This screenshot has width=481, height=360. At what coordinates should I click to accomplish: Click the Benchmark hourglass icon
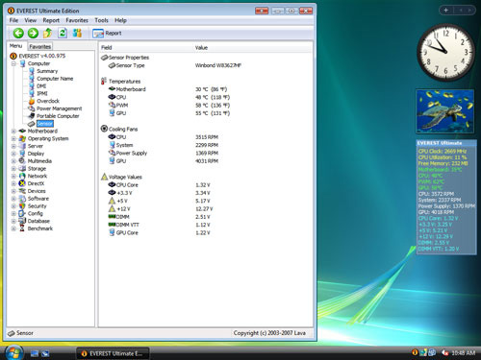(22, 228)
